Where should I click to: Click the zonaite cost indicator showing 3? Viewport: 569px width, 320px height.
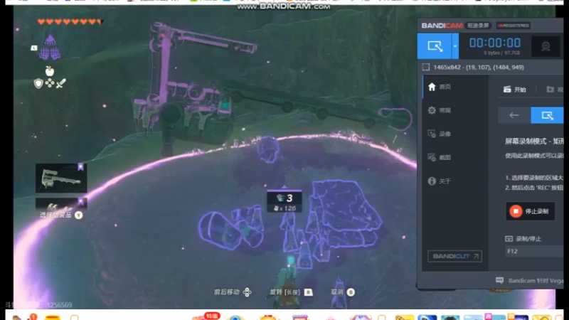click(x=284, y=198)
